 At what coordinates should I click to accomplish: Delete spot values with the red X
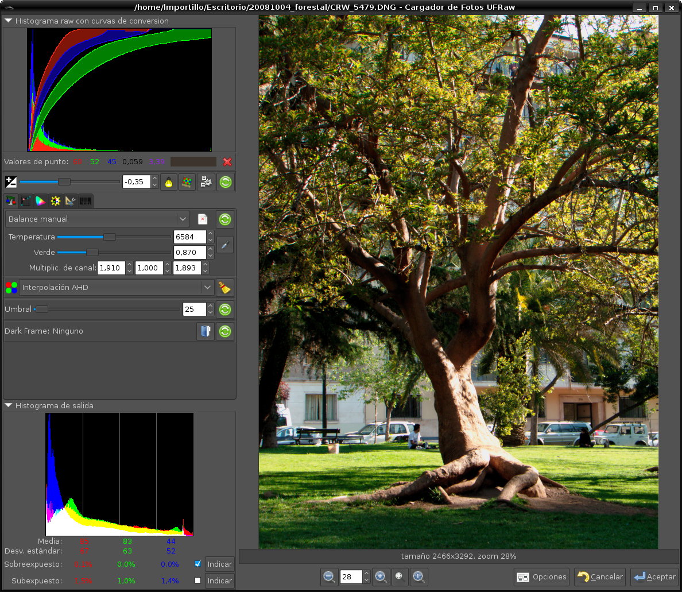click(227, 162)
